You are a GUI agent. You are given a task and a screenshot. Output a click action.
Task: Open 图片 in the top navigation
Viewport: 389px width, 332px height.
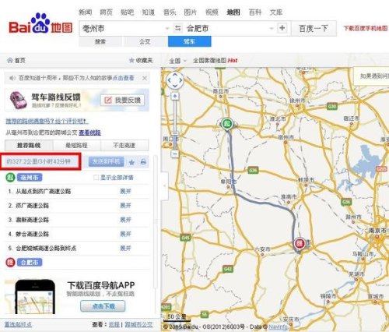point(191,12)
